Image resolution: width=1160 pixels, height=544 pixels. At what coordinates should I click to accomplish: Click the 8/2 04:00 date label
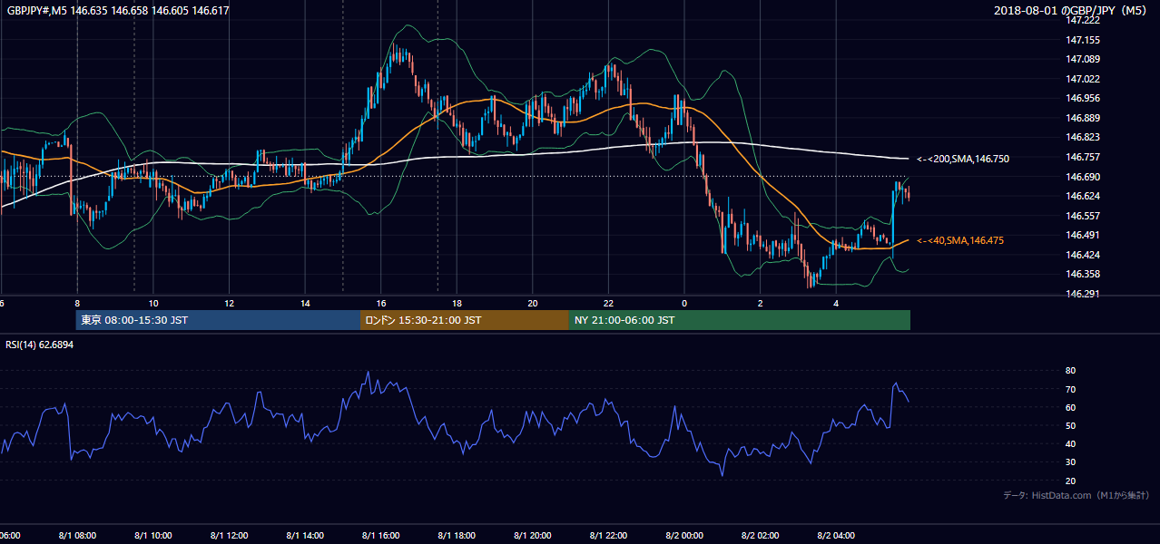tap(837, 535)
